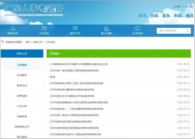Open the 工作动态 navigation icon
This screenshot has height=139, width=195.
click(44, 28)
